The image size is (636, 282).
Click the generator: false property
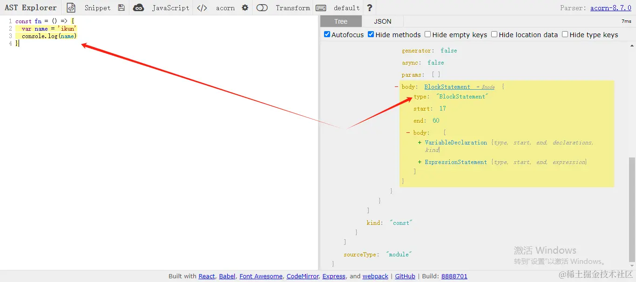pyautogui.click(x=429, y=51)
